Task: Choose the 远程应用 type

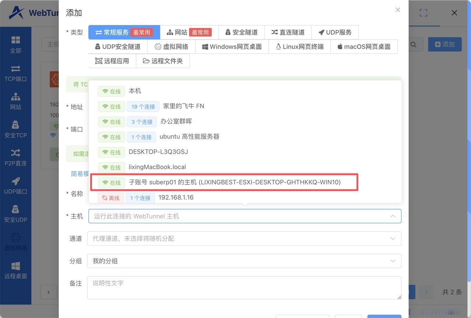Action: pyautogui.click(x=112, y=61)
